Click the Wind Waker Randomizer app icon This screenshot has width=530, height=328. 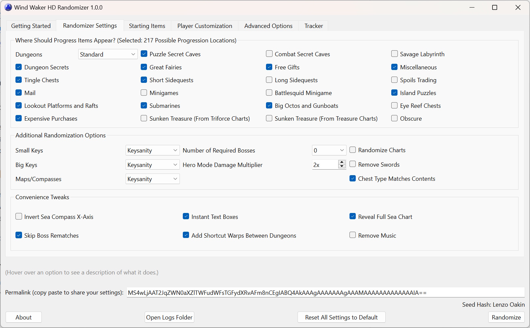(x=8, y=7)
